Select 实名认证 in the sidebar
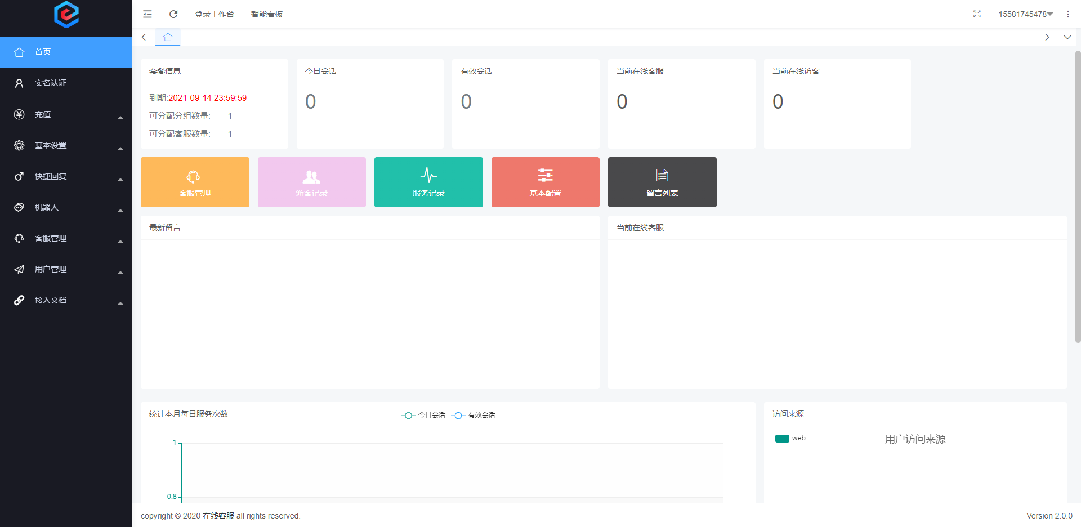 tap(51, 83)
